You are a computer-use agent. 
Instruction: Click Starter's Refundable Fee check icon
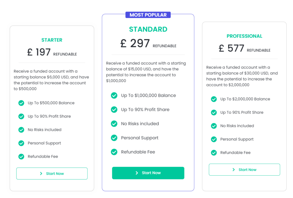click(21, 156)
